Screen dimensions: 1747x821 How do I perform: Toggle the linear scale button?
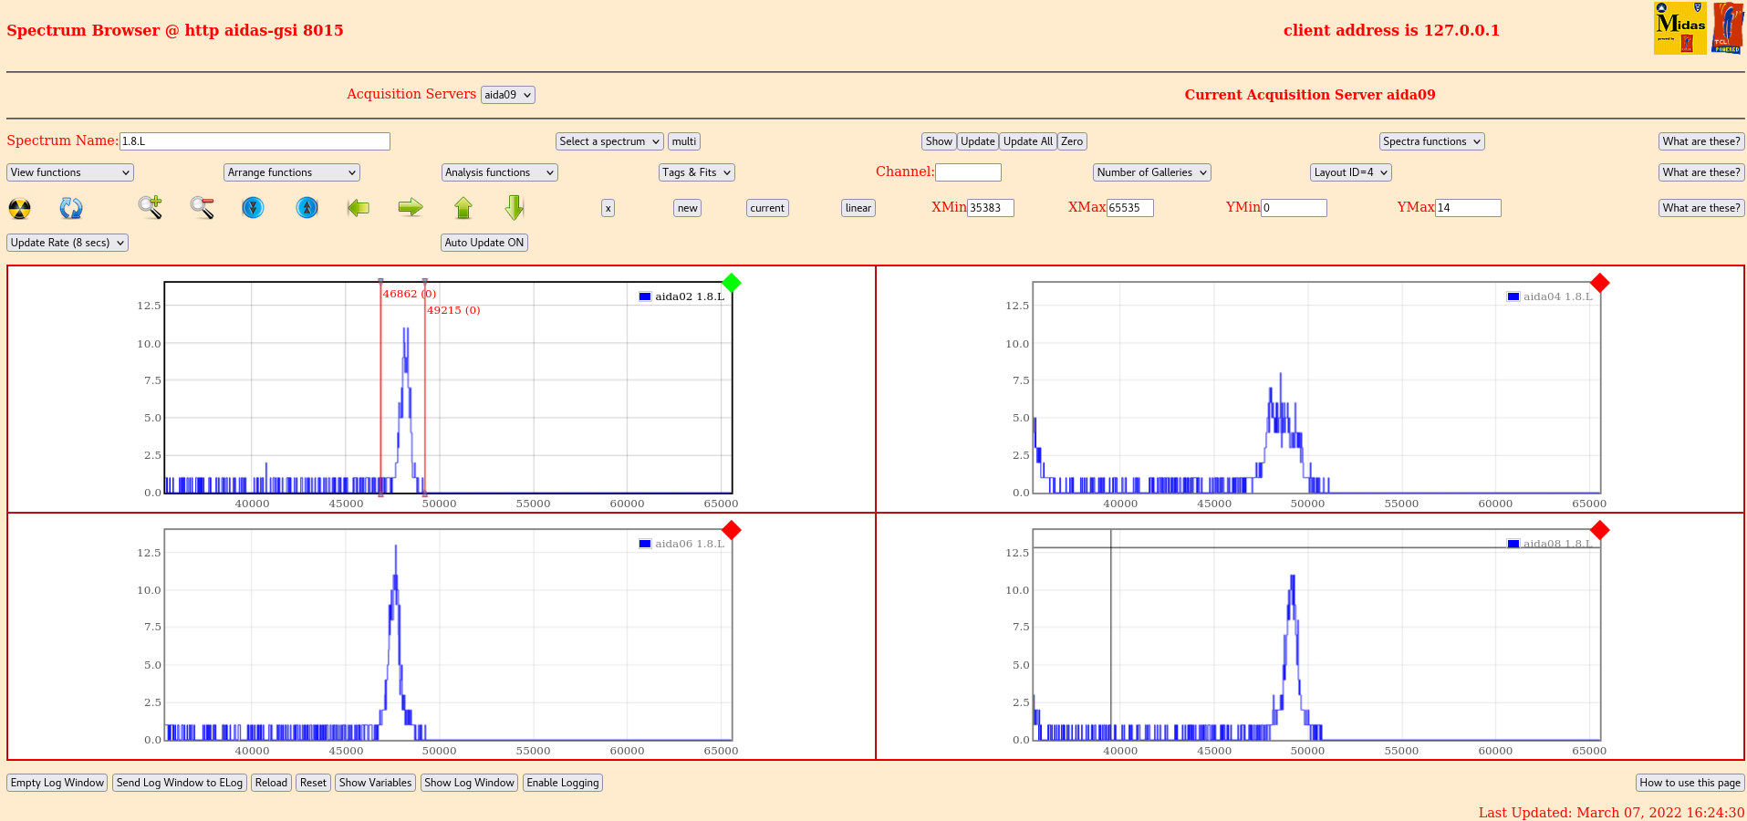coord(858,208)
